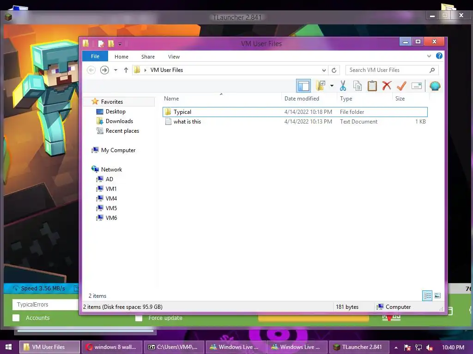Cut selection with the scissors icon
The width and height of the screenshot is (473, 354).
tap(343, 86)
